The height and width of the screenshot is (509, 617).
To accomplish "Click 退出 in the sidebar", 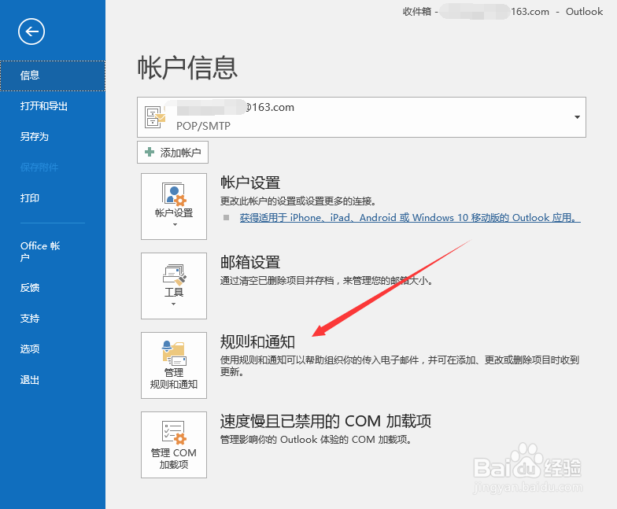I will (53, 380).
